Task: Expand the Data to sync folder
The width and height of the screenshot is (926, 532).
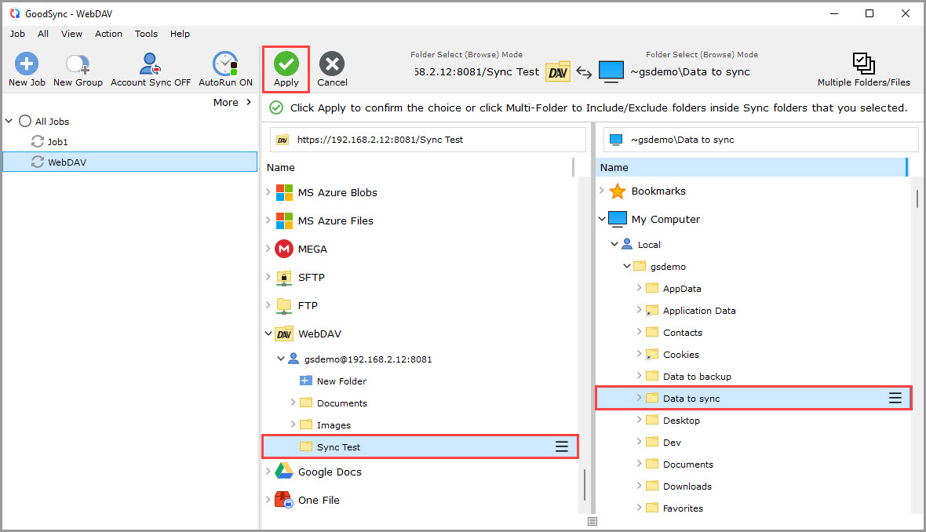Action: pos(639,397)
